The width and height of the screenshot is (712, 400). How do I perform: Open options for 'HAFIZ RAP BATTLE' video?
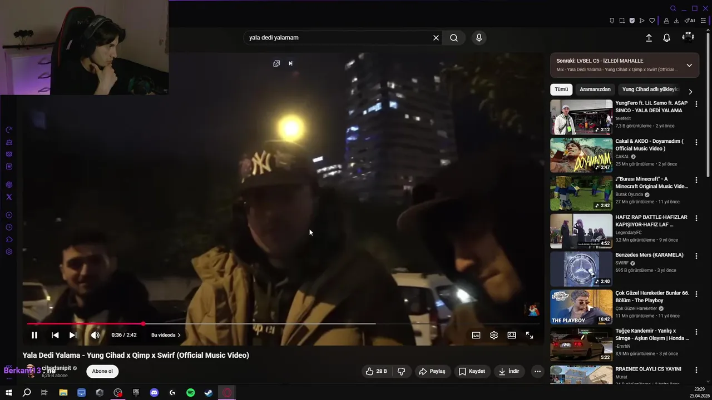[696, 218]
